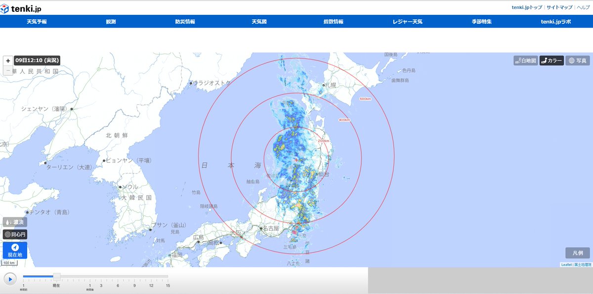This screenshot has height=294, width=593.
Task: Toggle the 同心円 concentric circles button
Action: (x=15, y=234)
